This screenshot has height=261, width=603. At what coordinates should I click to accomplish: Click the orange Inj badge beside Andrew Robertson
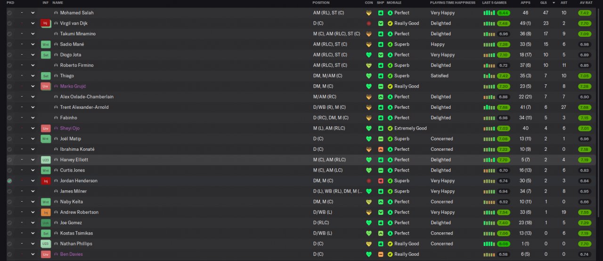(46, 212)
